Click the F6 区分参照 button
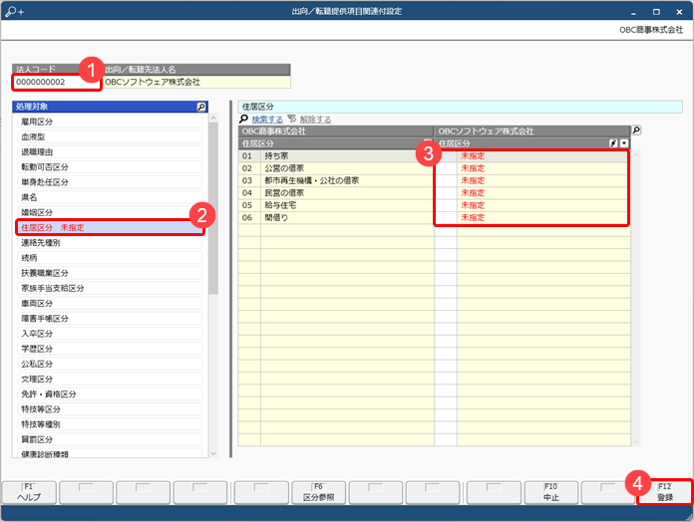 click(x=319, y=492)
